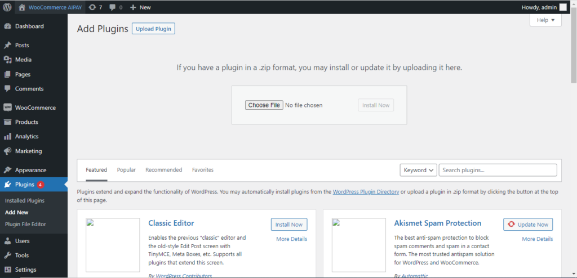Open the Akismet Spam Protection title link
The image size is (577, 278).
437,223
